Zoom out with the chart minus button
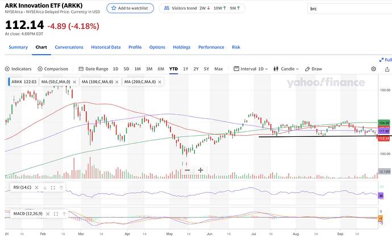This screenshot has height=238, width=392. pyautogui.click(x=187, y=170)
